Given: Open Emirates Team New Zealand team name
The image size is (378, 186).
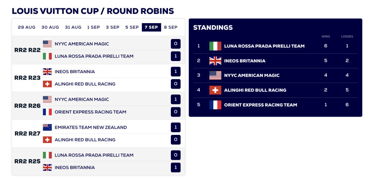Looking at the screenshot, I should point(91,128).
